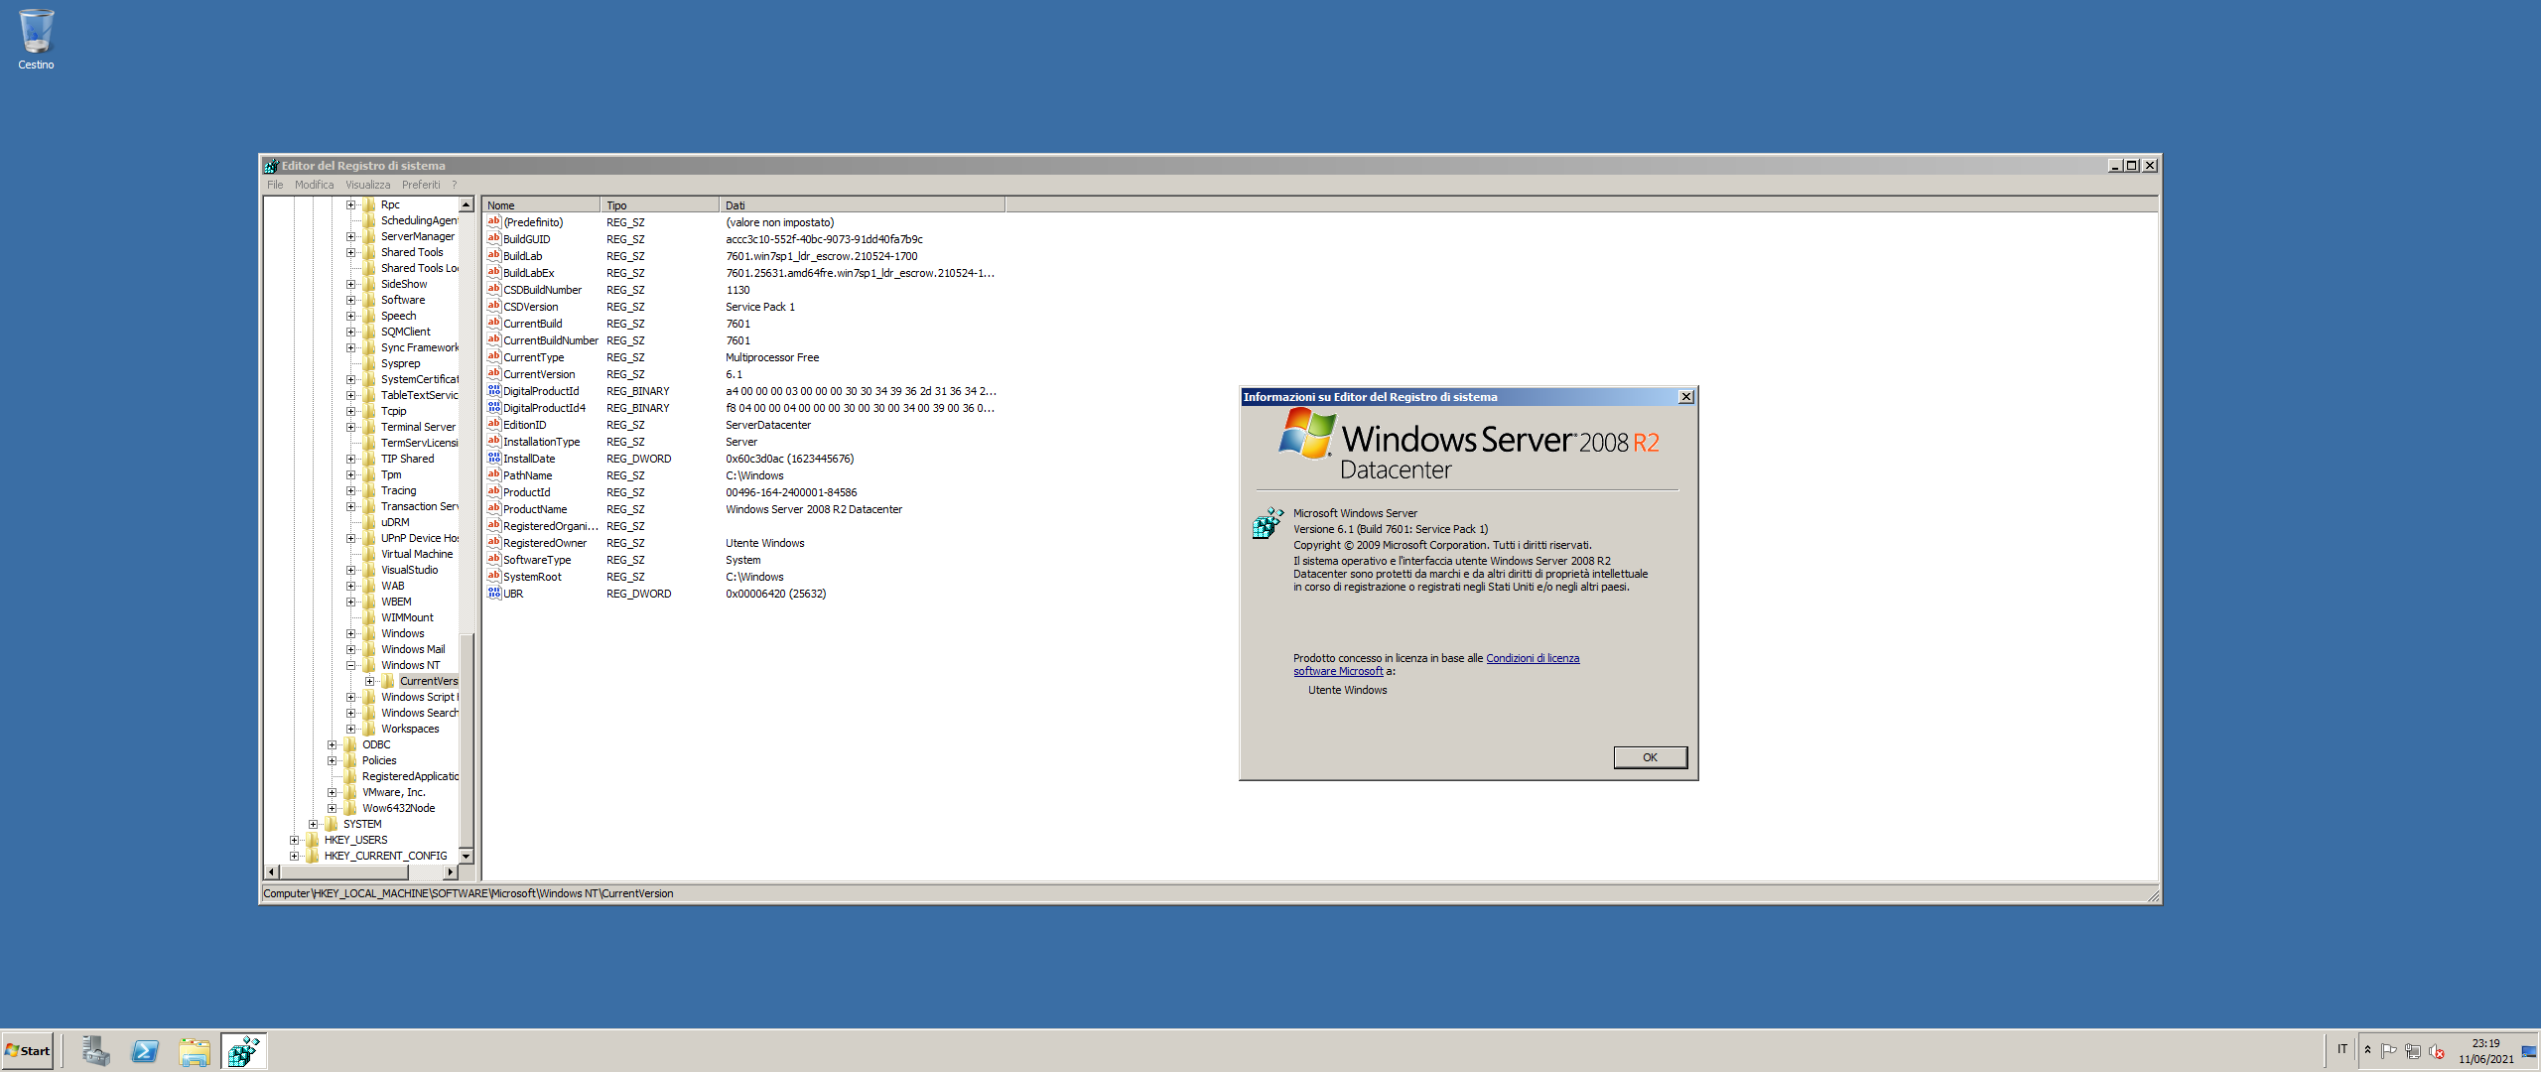The image size is (2541, 1072).
Task: Select the CSDVersion value row
Action: click(744, 307)
